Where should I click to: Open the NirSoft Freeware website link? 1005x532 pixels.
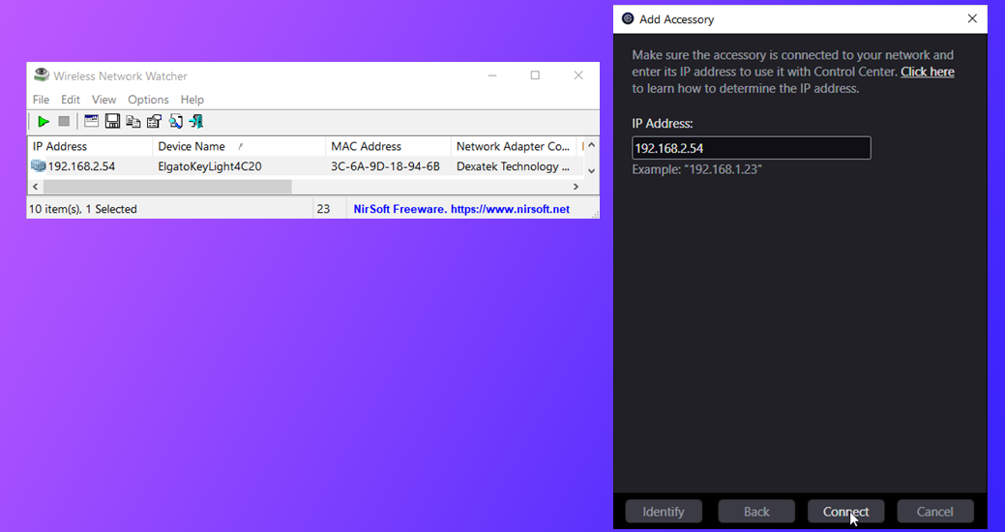click(461, 209)
